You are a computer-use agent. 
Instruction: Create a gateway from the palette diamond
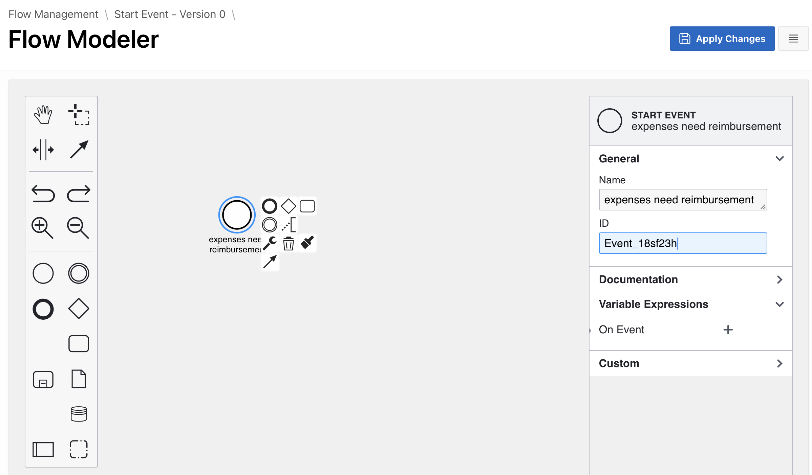point(79,309)
